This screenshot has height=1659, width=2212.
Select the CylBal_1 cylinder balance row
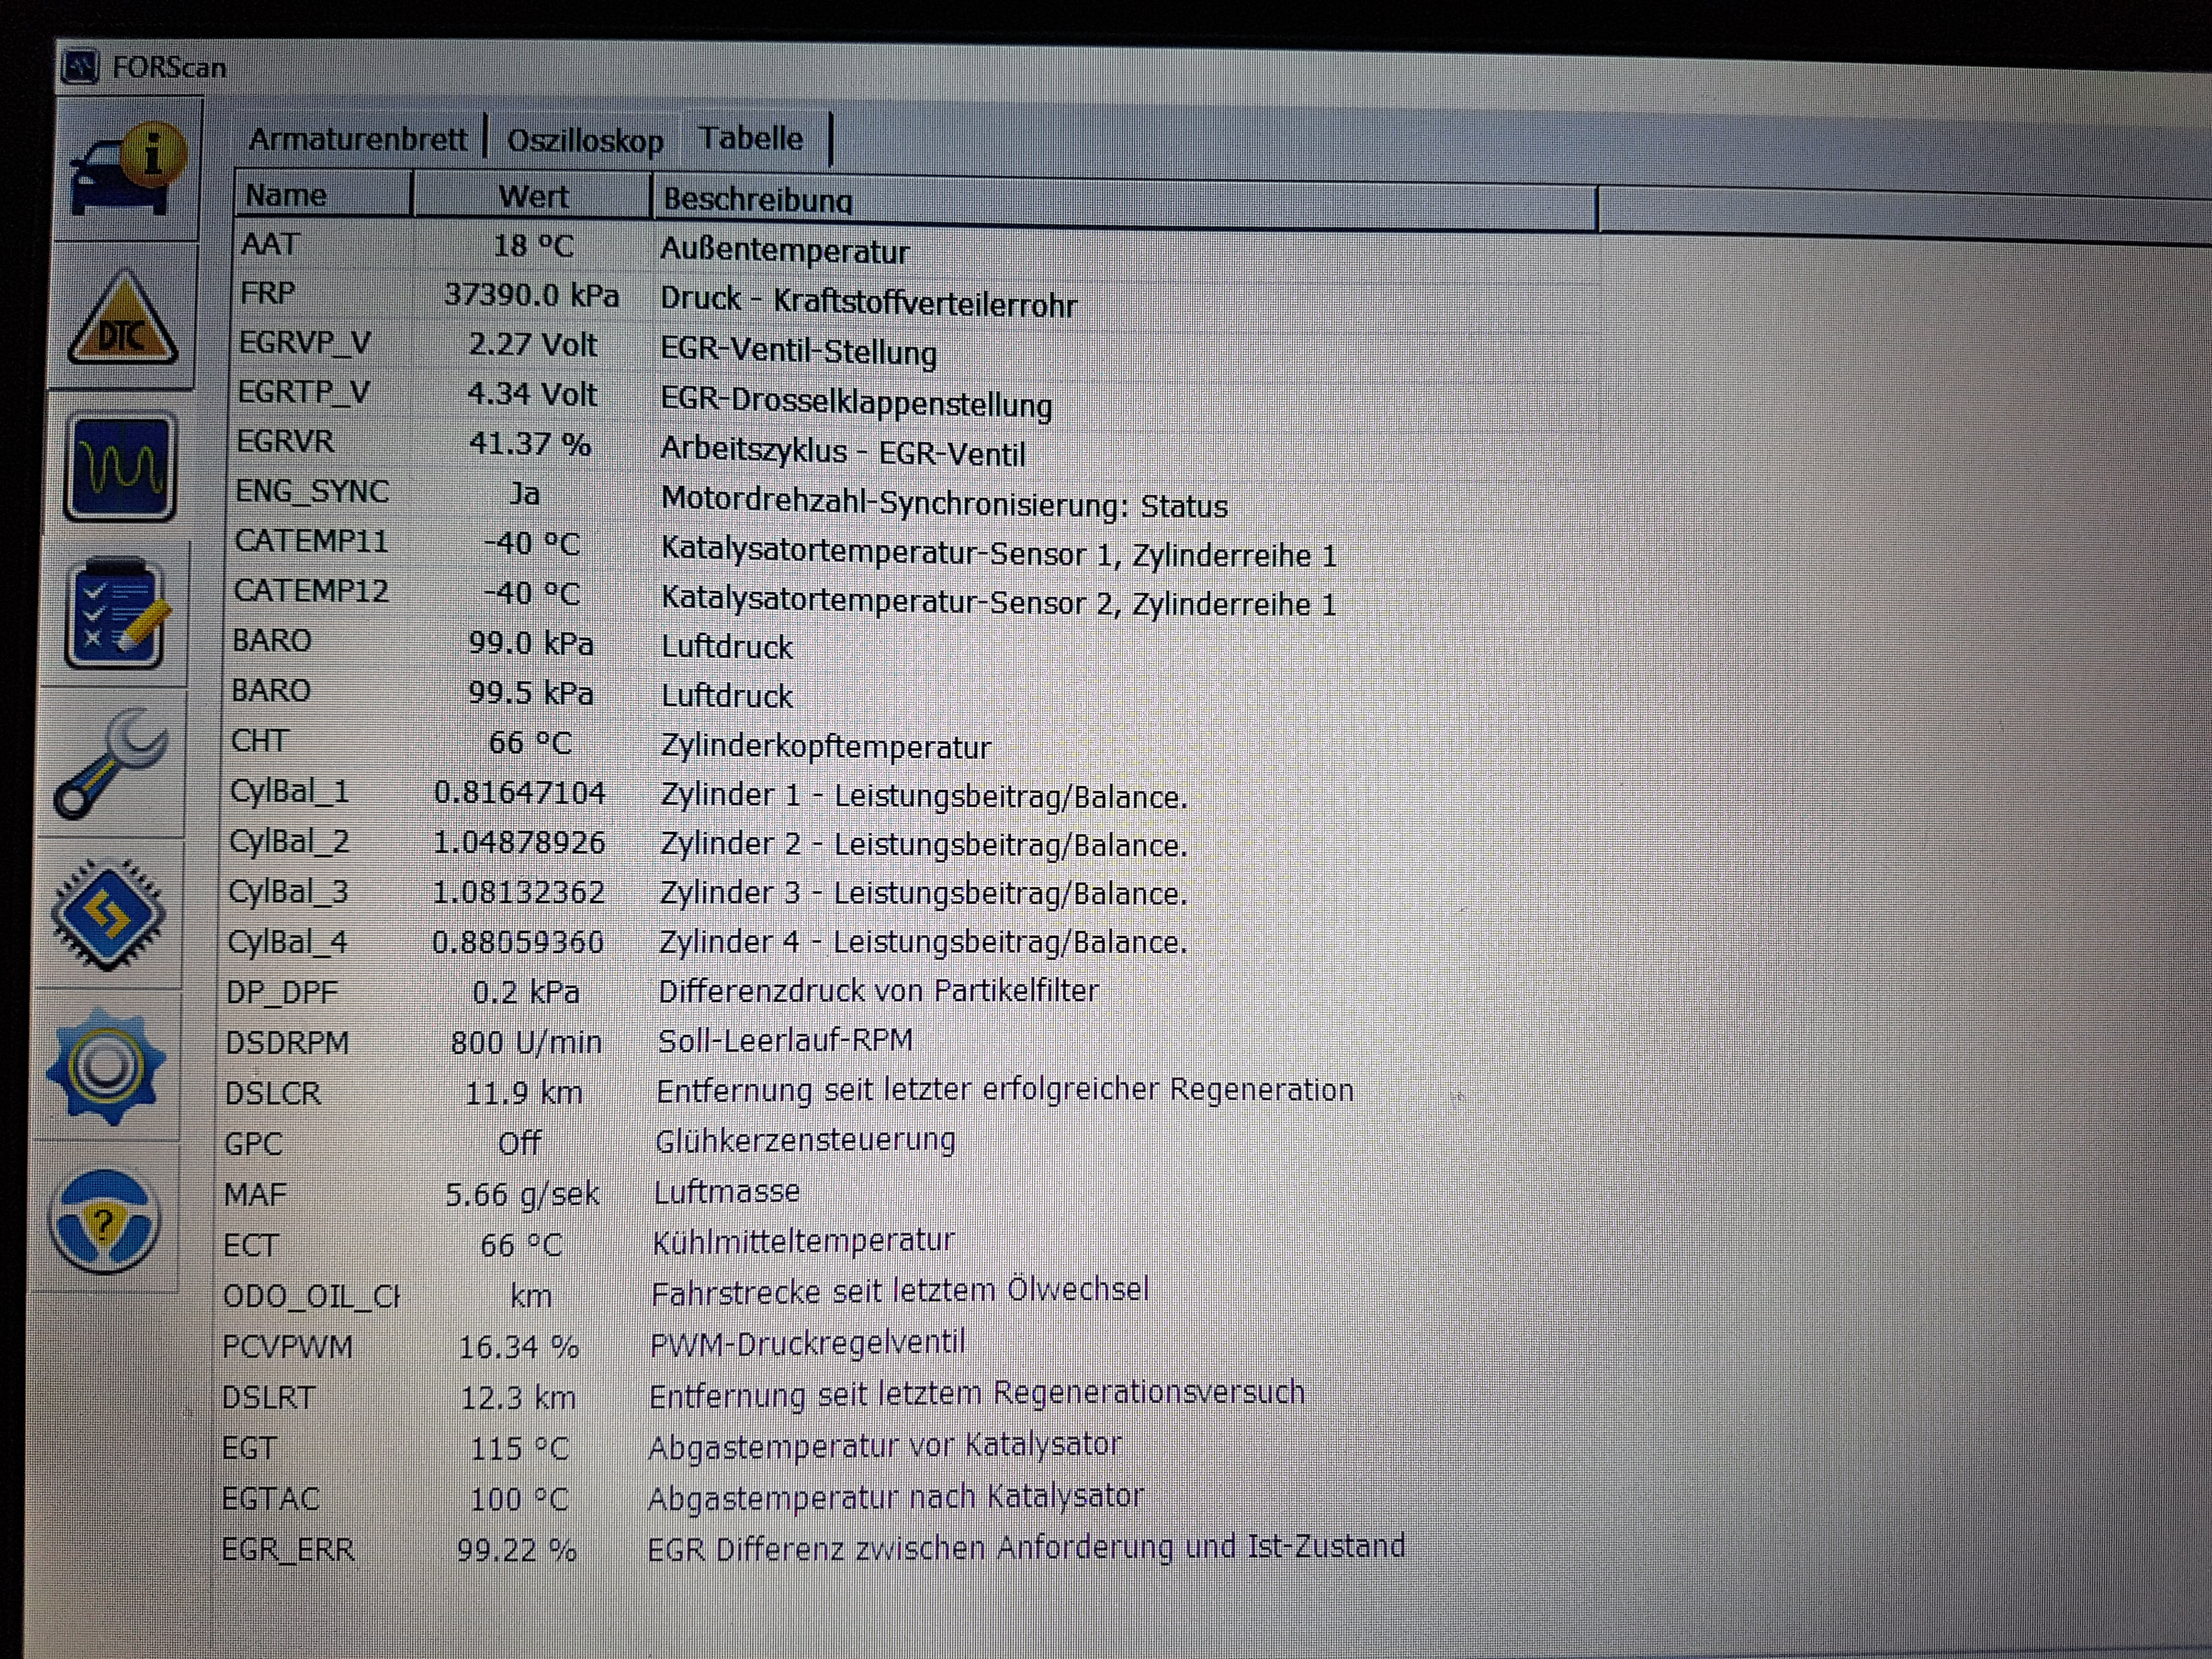(289, 791)
